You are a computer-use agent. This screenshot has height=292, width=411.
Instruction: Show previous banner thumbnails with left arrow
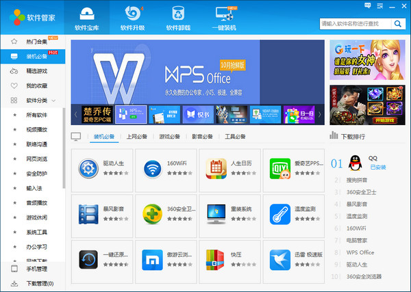coord(76,114)
